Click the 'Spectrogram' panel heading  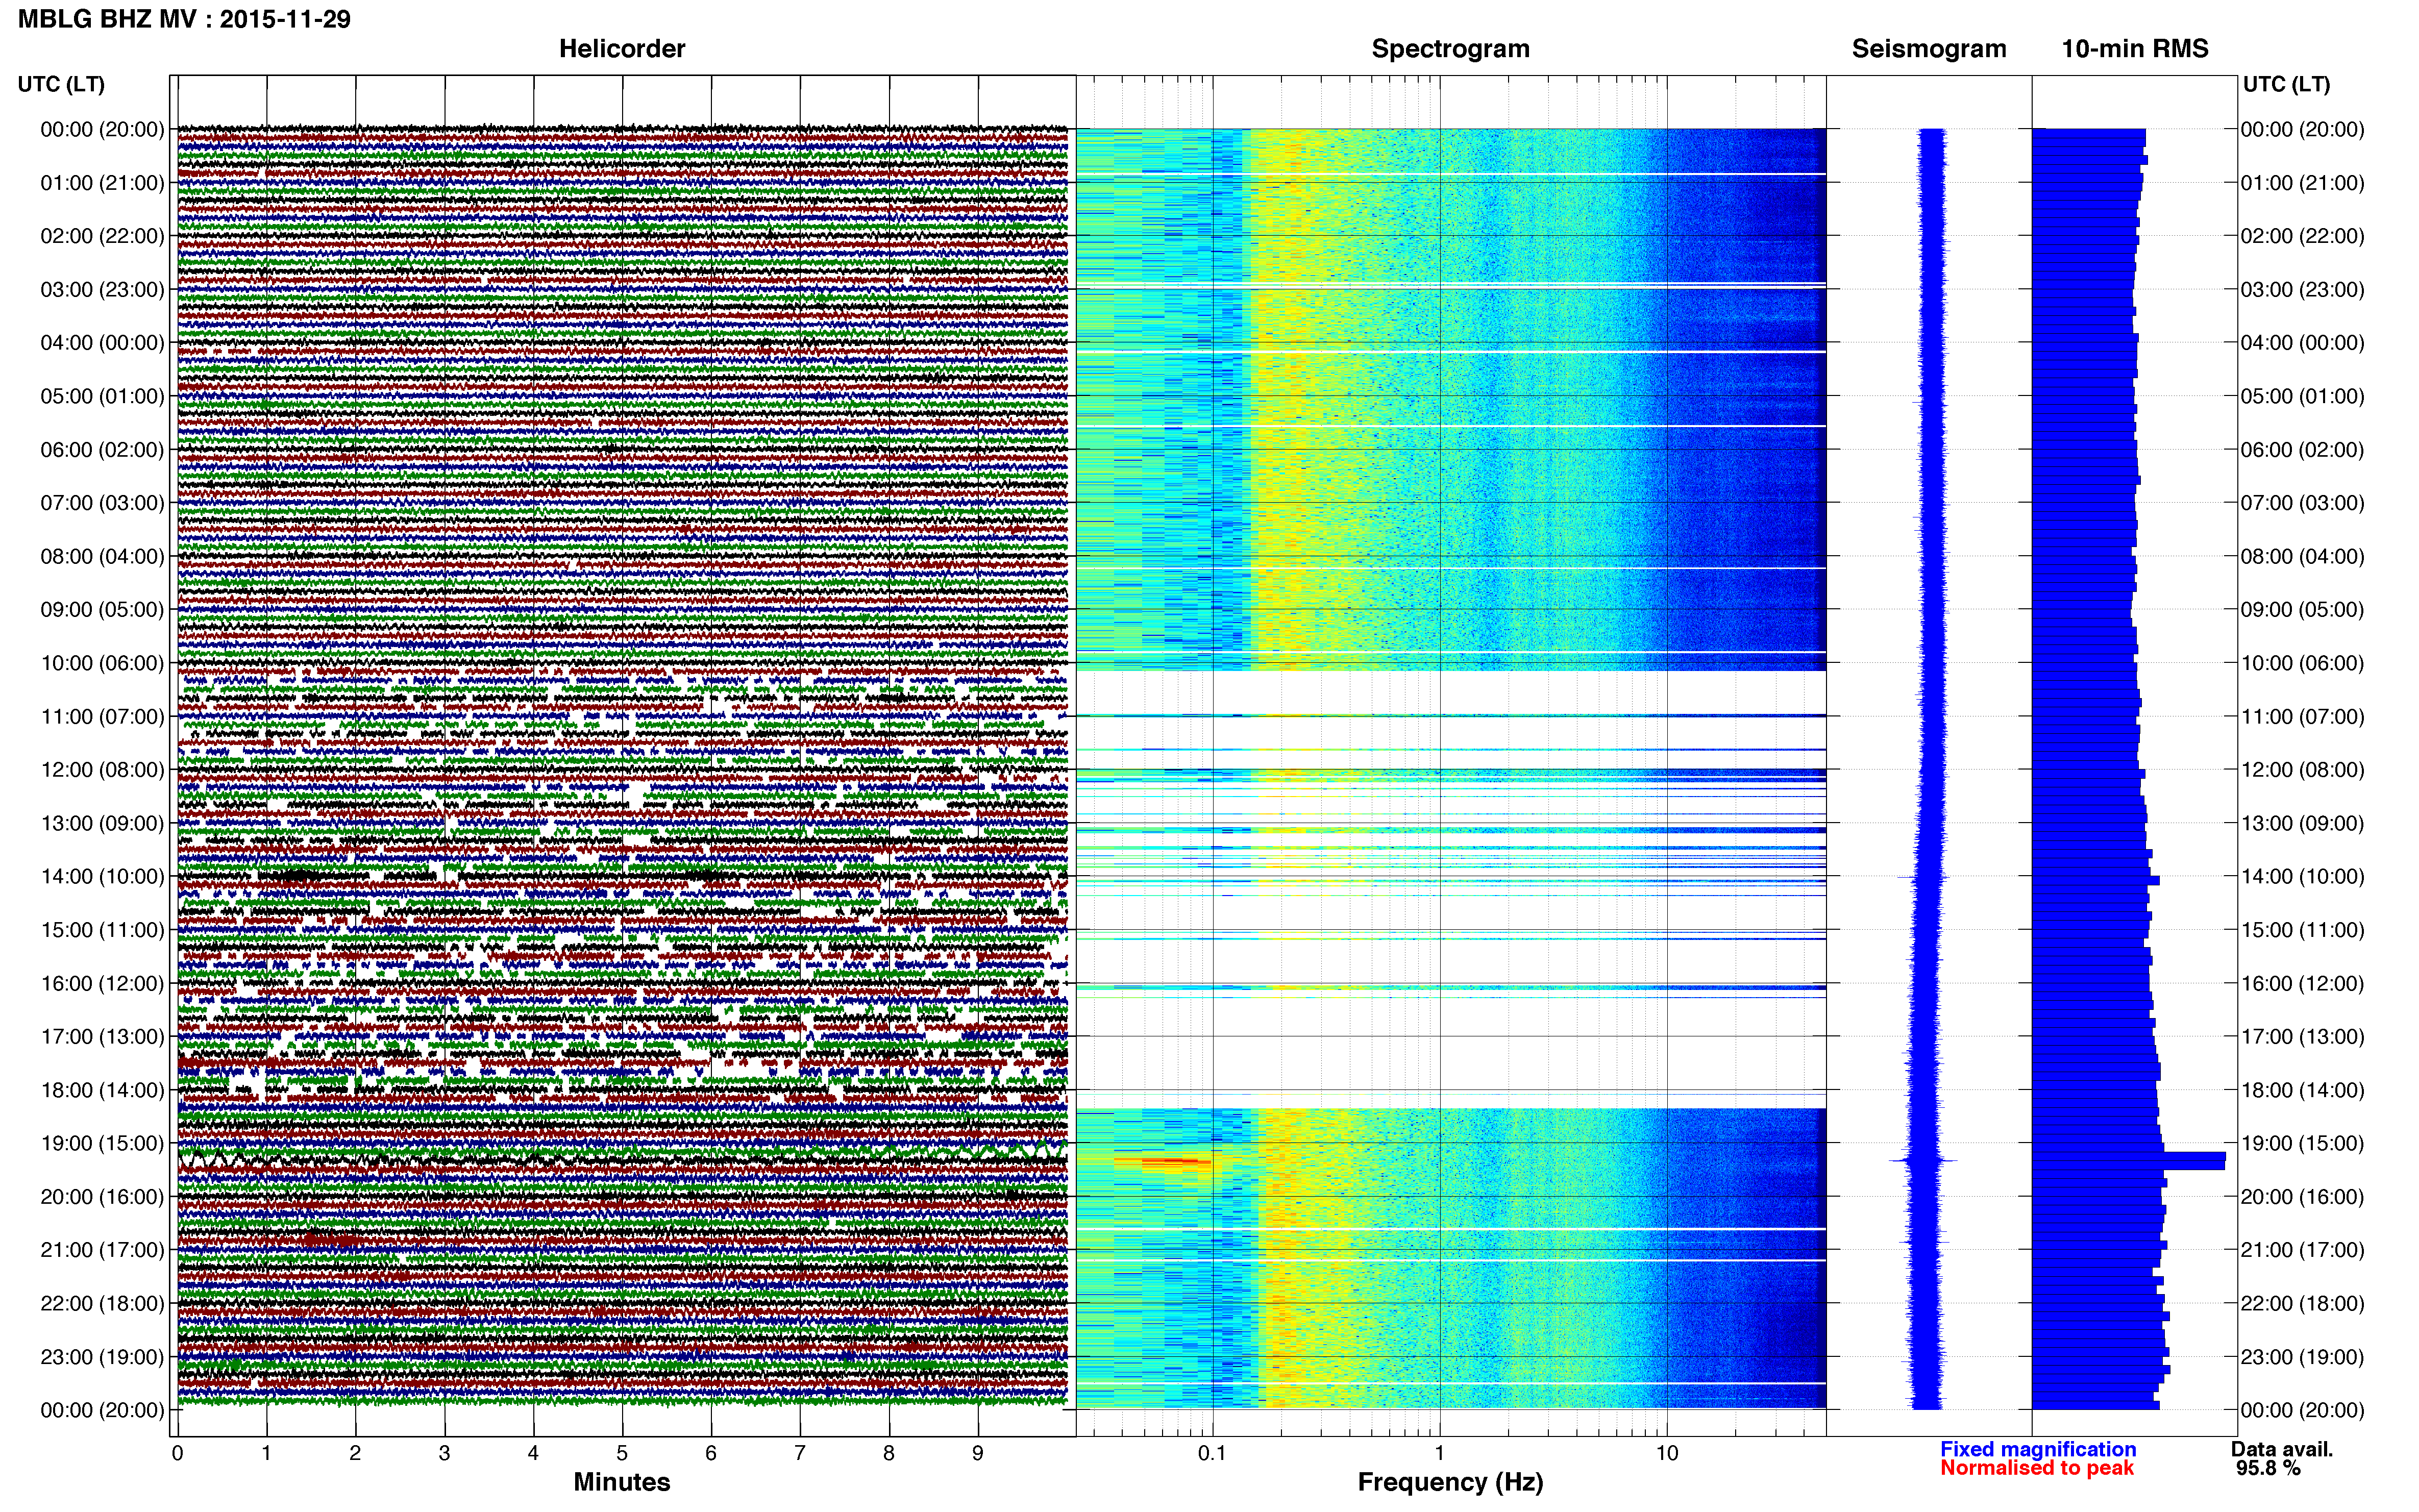(x=1450, y=49)
